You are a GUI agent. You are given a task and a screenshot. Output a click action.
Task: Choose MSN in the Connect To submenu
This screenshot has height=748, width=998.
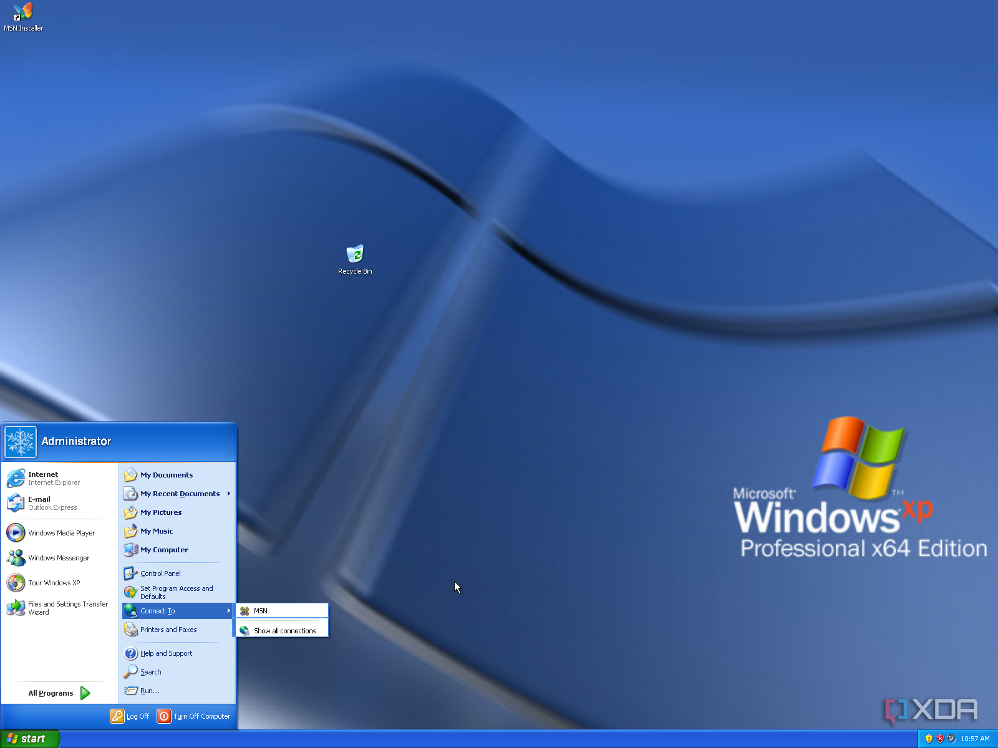pyautogui.click(x=283, y=611)
